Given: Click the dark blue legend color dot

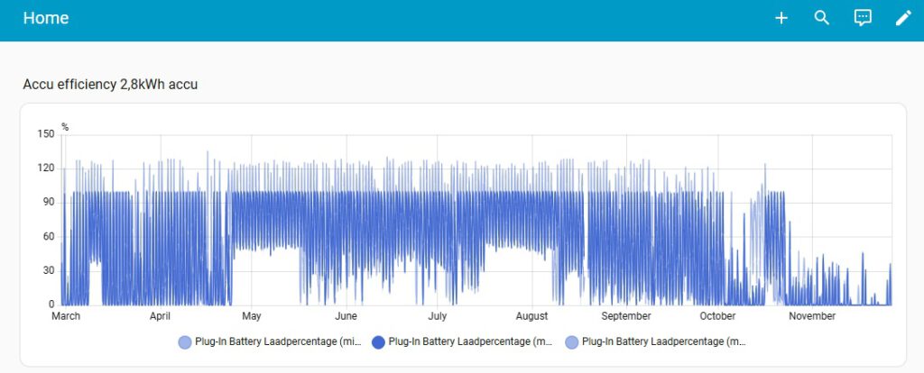Looking at the screenshot, I should 378,342.
